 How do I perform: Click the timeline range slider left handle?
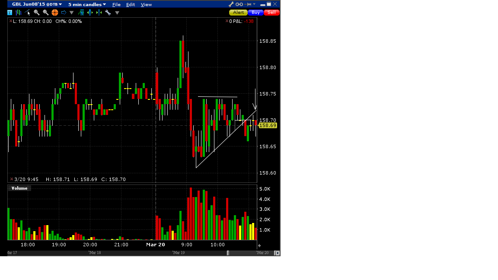coord(228,253)
